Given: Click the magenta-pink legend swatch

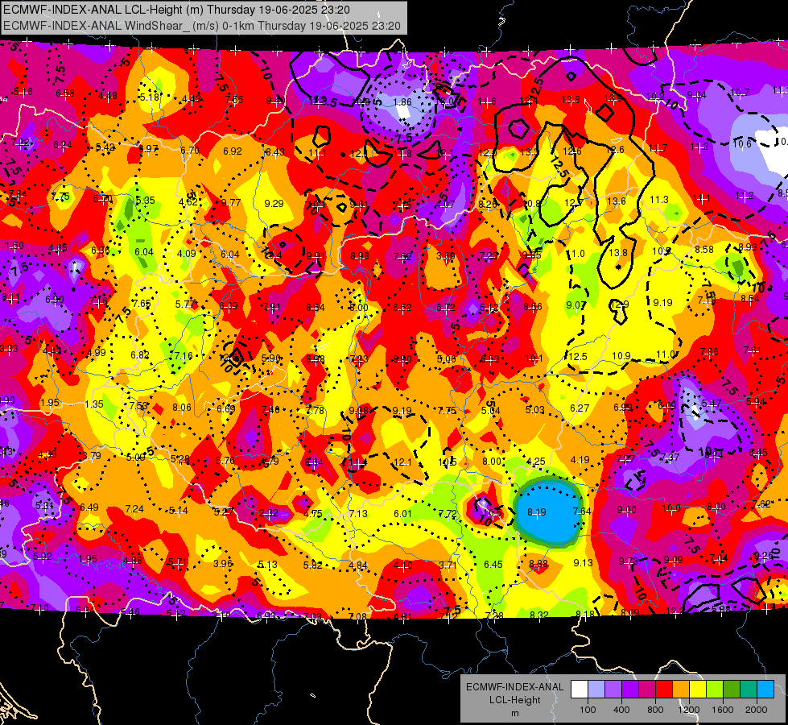Looking at the screenshot, I should (647, 690).
